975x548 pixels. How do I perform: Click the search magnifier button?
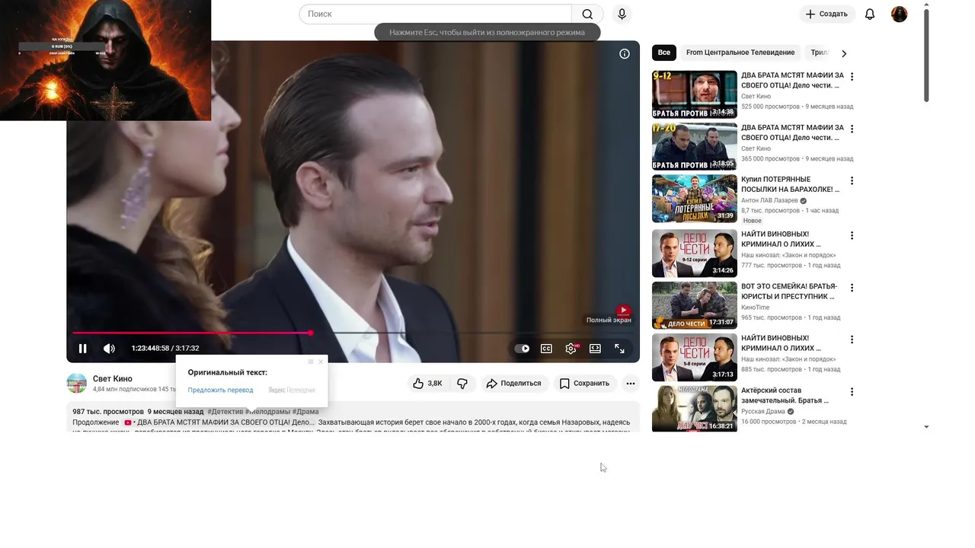click(587, 14)
